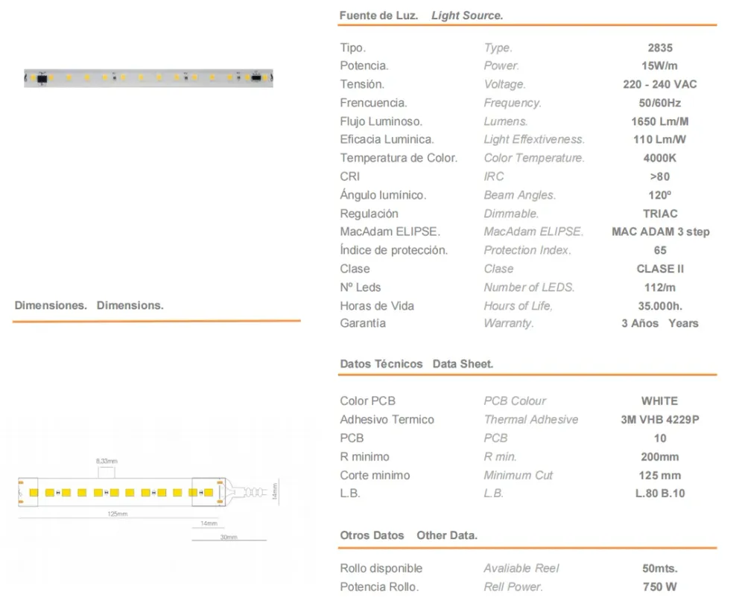This screenshot has height=597, width=745.
Task: Click the 'Frencuencia.' label
Action: pyautogui.click(x=373, y=103)
